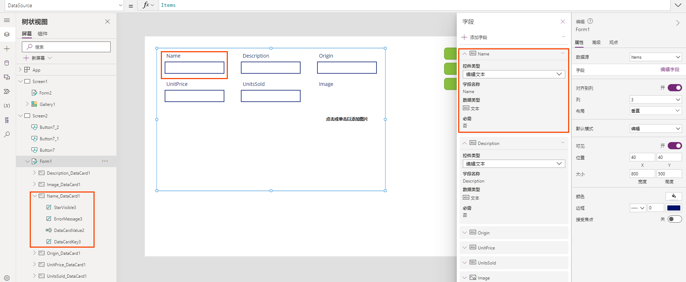Select Button7_2 in the tree
The height and width of the screenshot is (282, 686).
49,127
